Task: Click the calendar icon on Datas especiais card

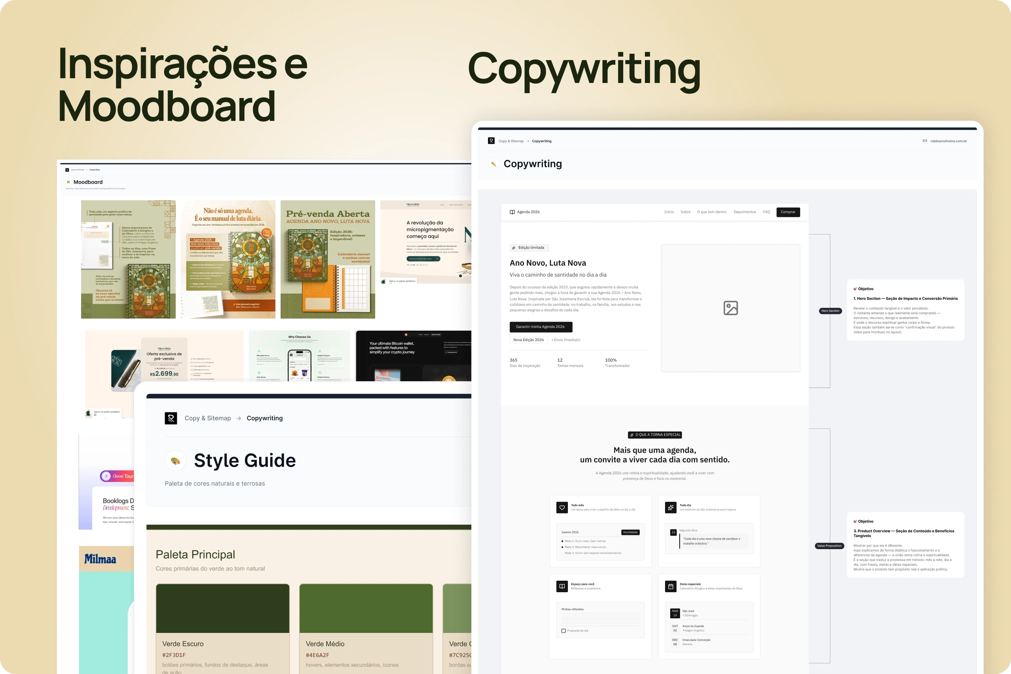Action: coord(671,586)
